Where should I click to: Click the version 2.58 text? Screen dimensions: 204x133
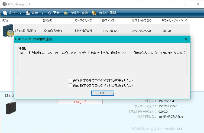(x=174, y=129)
